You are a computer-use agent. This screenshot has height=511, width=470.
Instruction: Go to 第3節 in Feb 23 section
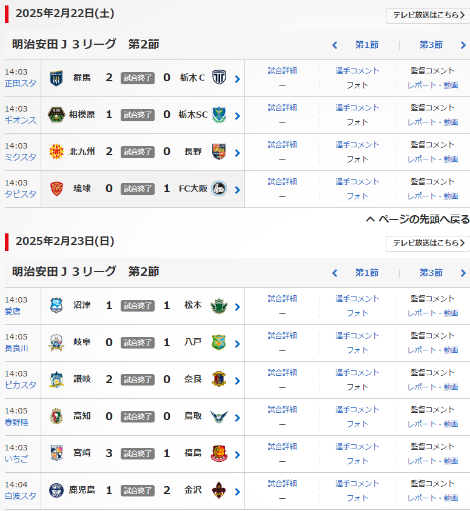click(x=431, y=273)
